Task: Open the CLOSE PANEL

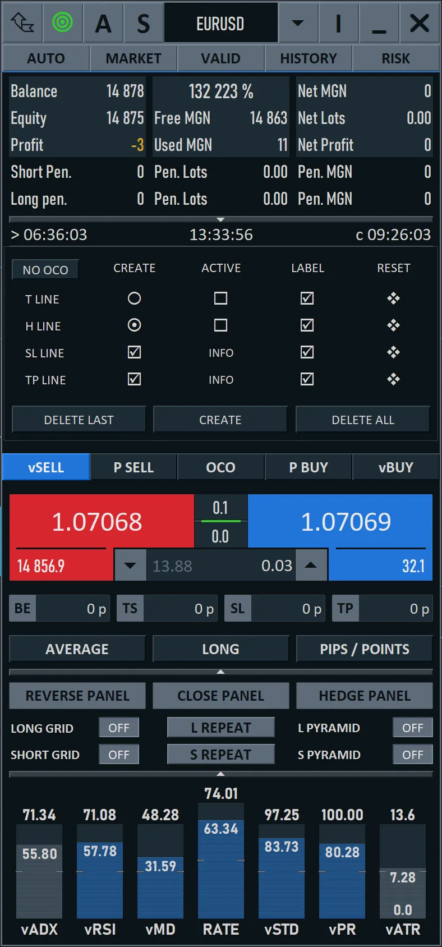Action: tap(221, 696)
